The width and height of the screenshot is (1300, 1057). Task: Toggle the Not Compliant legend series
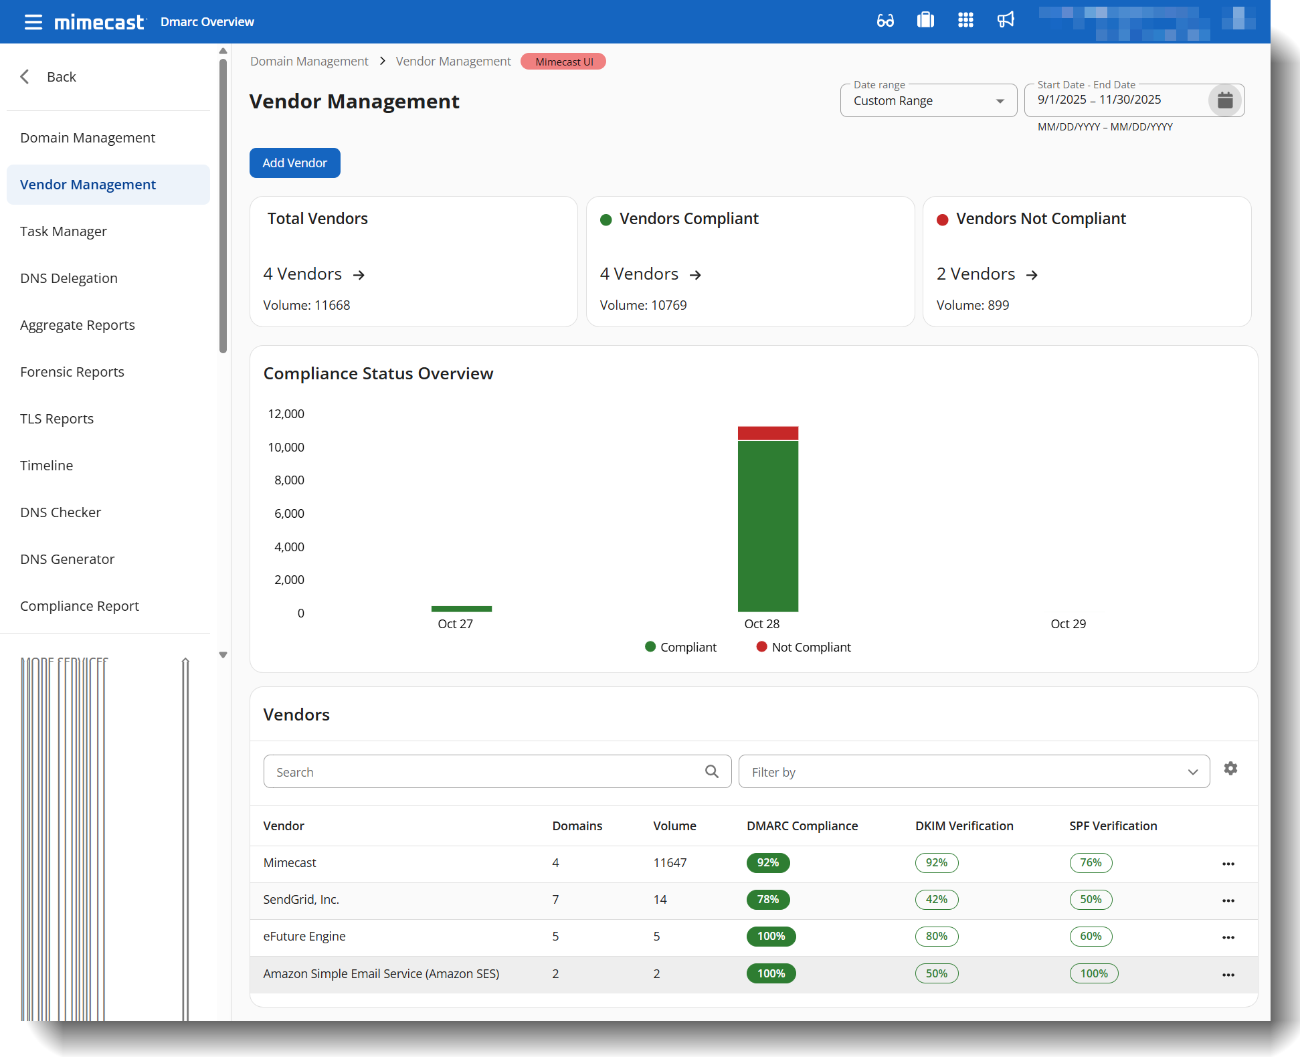click(803, 647)
